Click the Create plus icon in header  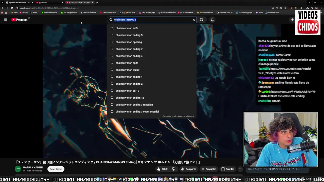click(292, 20)
